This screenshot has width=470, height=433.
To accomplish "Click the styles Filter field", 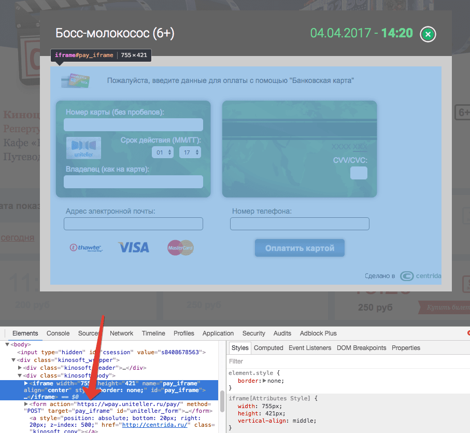I will click(348, 361).
